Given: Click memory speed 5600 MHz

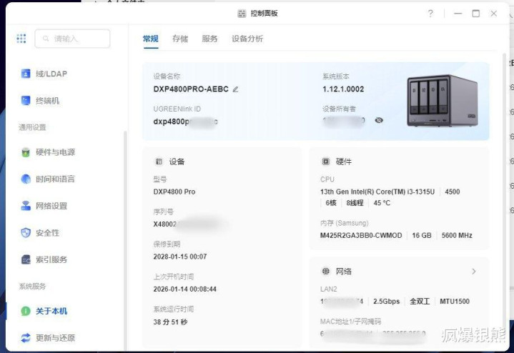Looking at the screenshot, I should pos(457,235).
